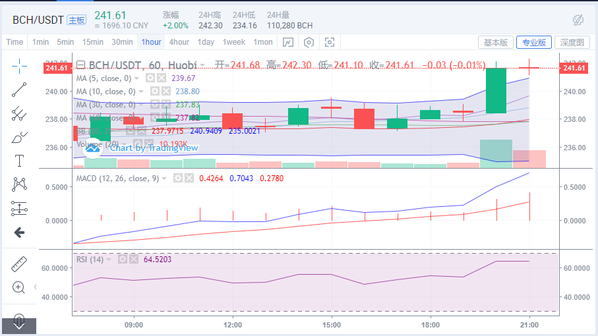Select the brush drawing tool
The height and width of the screenshot is (336, 598).
(x=19, y=137)
